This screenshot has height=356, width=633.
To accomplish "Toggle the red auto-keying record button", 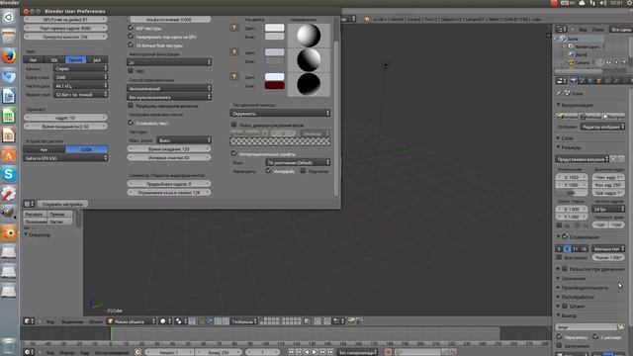I will coord(388,352).
